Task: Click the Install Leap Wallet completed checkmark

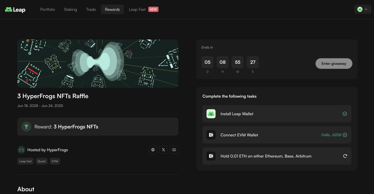Action: pyautogui.click(x=345, y=114)
